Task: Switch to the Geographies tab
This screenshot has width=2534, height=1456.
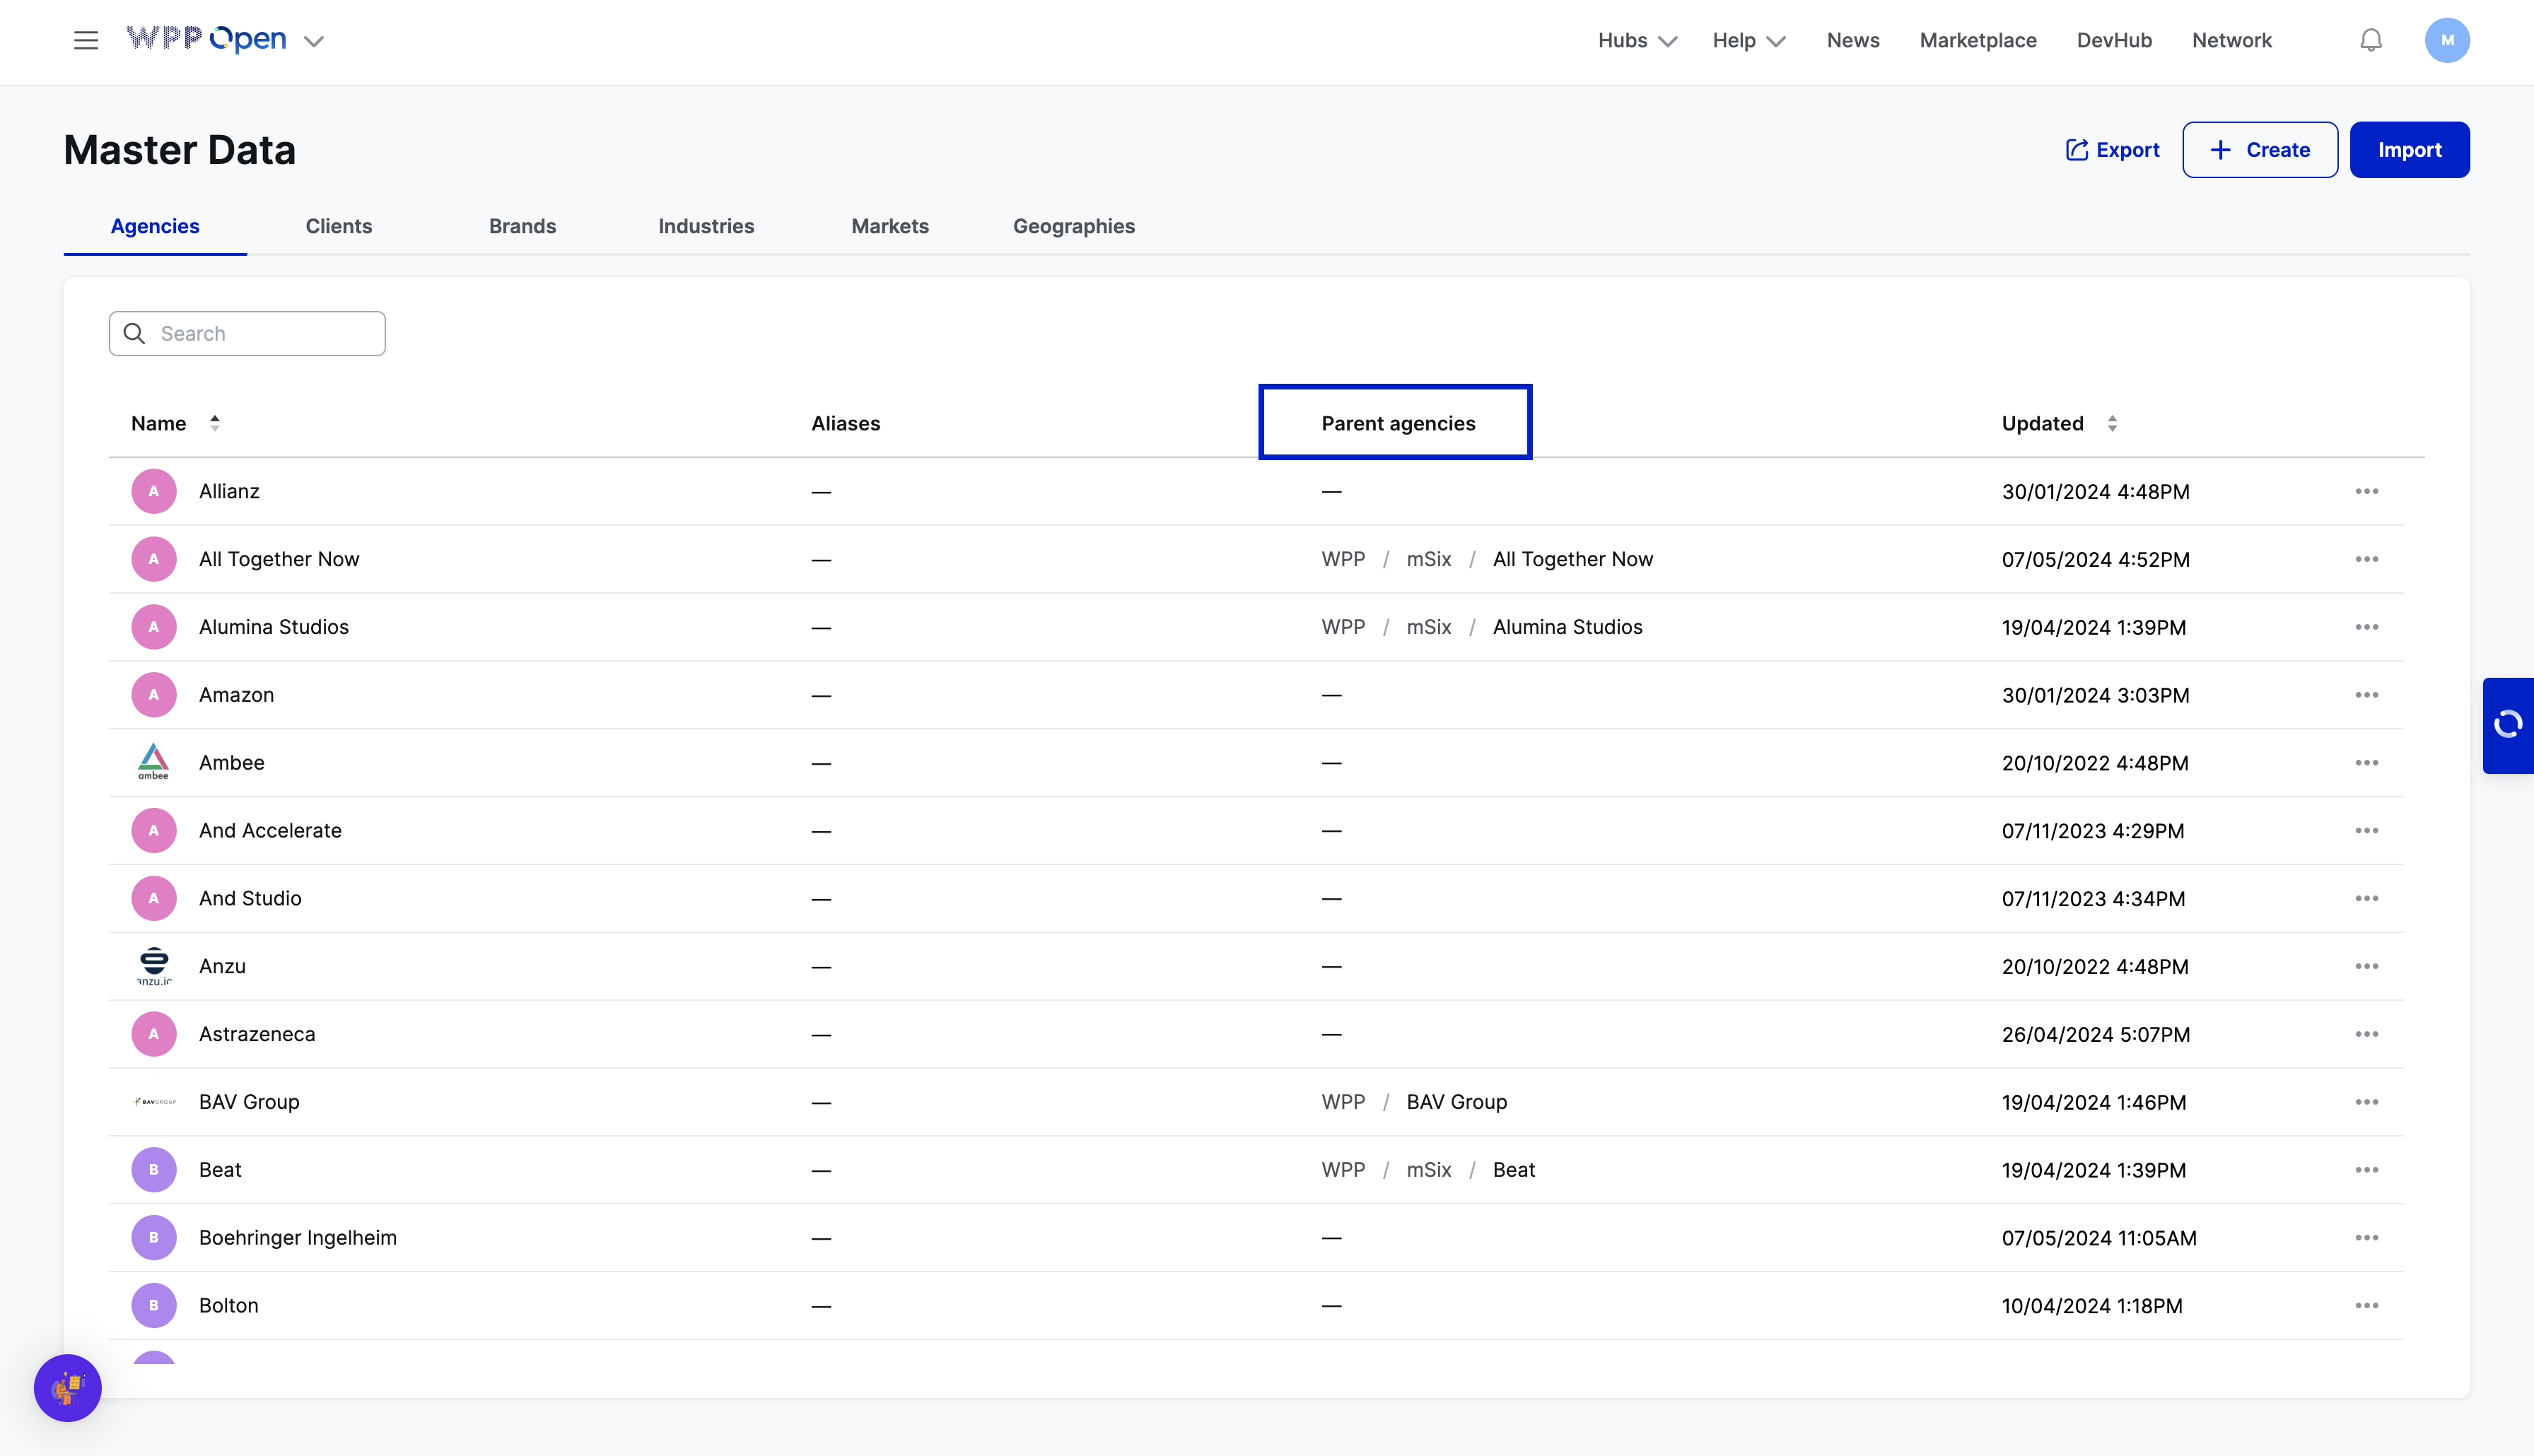Action: [1073, 226]
